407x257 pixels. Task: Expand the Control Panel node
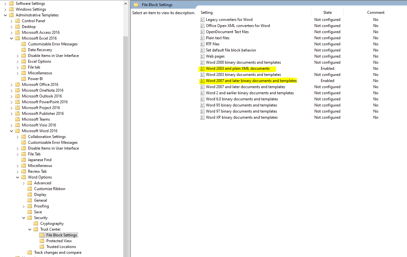coord(11,21)
